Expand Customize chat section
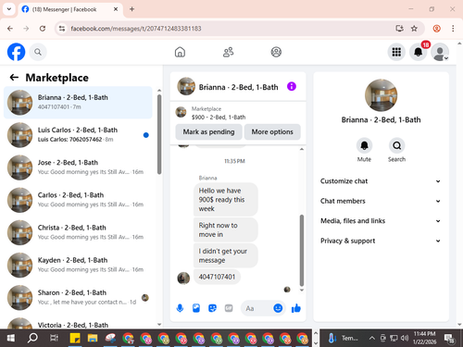The height and width of the screenshot is (347, 463). point(381,181)
